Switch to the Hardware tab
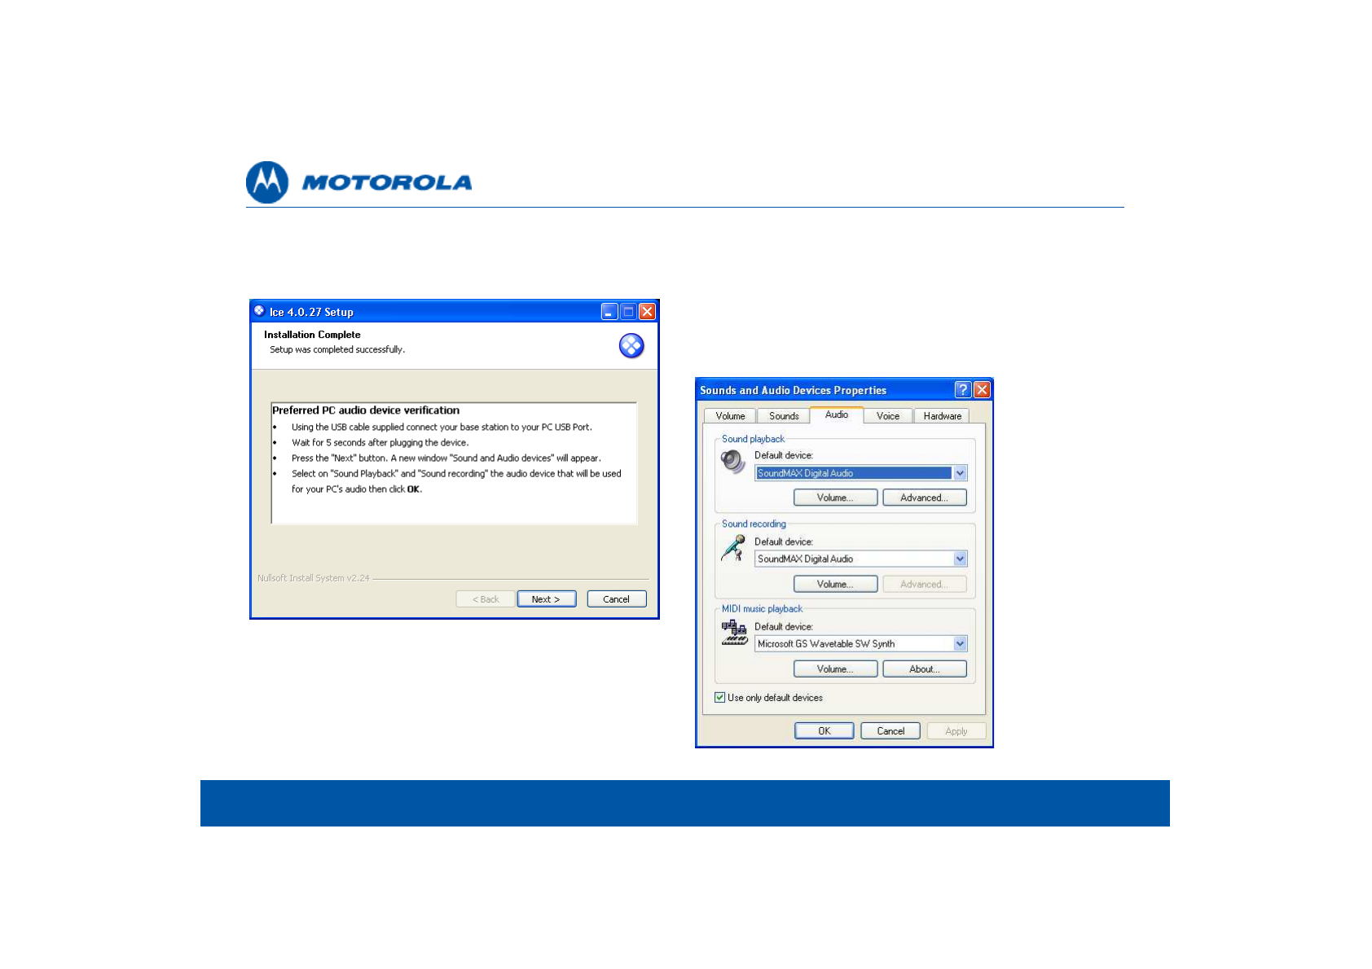The image size is (1372, 969). tap(942, 416)
